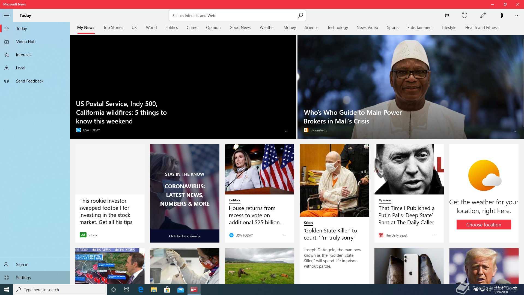Open the Technology tab
This screenshot has width=524, height=295.
click(x=338, y=28)
